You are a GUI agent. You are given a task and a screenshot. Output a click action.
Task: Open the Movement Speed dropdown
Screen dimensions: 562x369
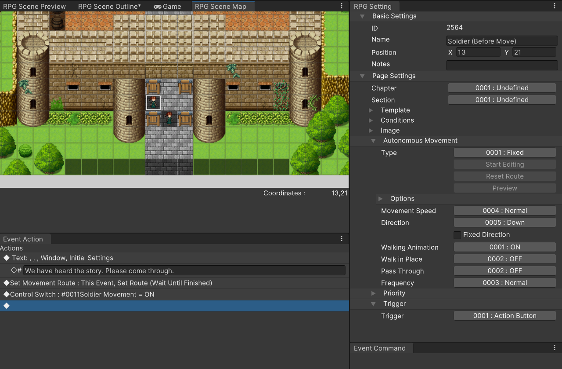tap(504, 211)
